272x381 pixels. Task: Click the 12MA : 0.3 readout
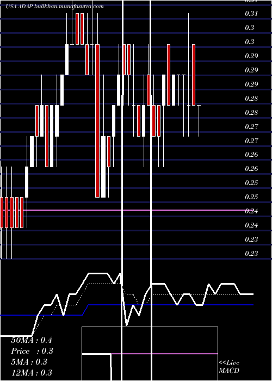pos(32,372)
